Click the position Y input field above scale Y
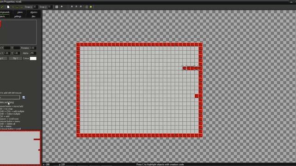The height and width of the screenshot is (166, 296). (17, 48)
